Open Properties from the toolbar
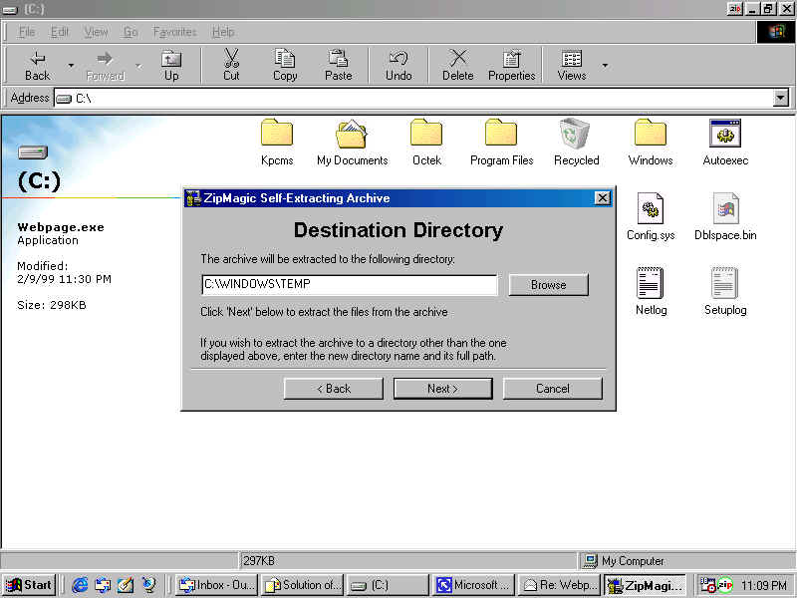Viewport: 797px width, 598px height. pos(511,65)
